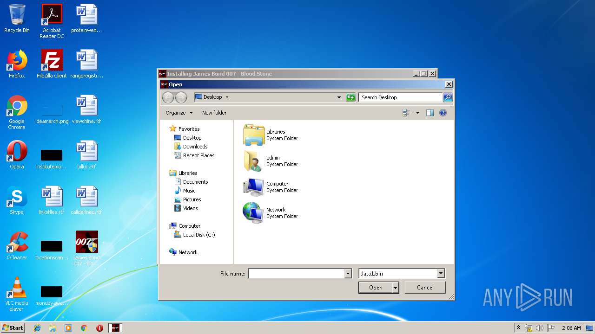Screen dimensions: 595x334
Task: Focus the File name input field
Action: 296,274
